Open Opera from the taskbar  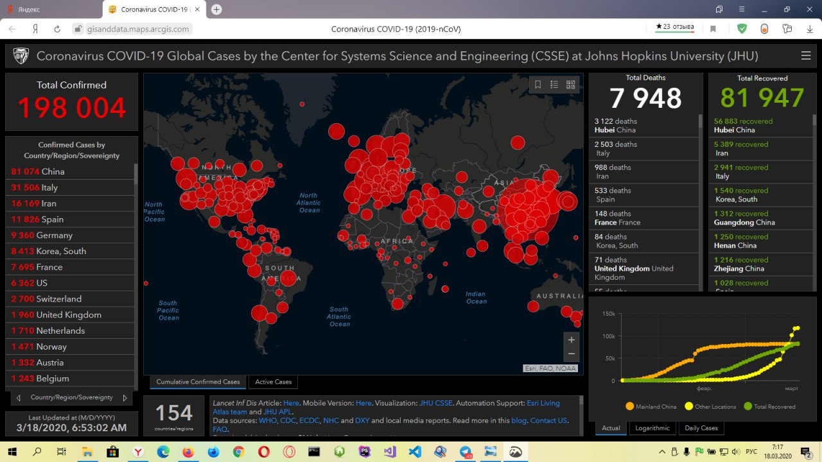pyautogui.click(x=263, y=452)
